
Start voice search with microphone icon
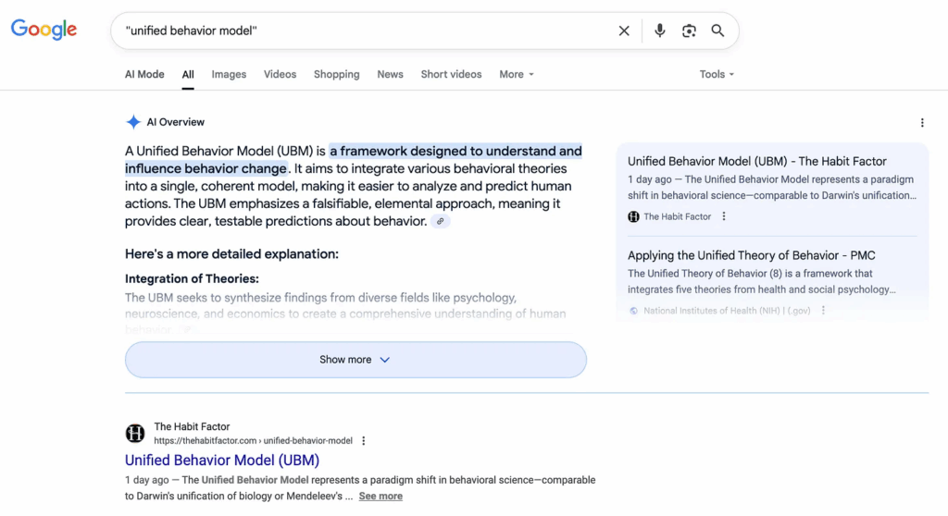(659, 31)
